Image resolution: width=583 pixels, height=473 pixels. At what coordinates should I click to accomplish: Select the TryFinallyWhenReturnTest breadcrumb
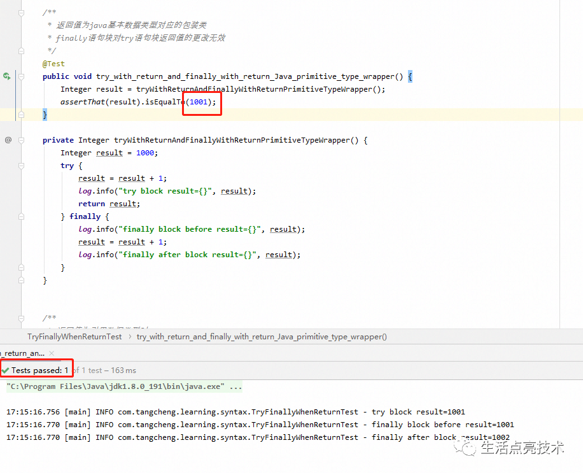click(x=74, y=337)
